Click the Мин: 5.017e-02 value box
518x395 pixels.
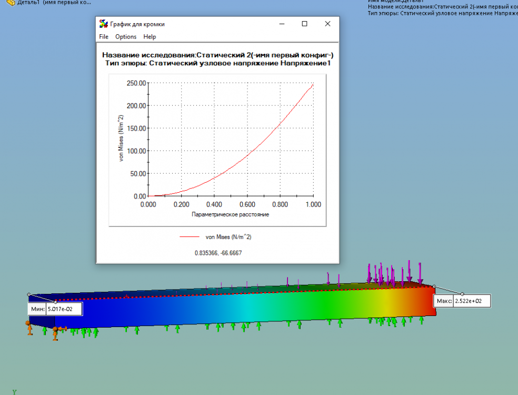click(x=64, y=309)
